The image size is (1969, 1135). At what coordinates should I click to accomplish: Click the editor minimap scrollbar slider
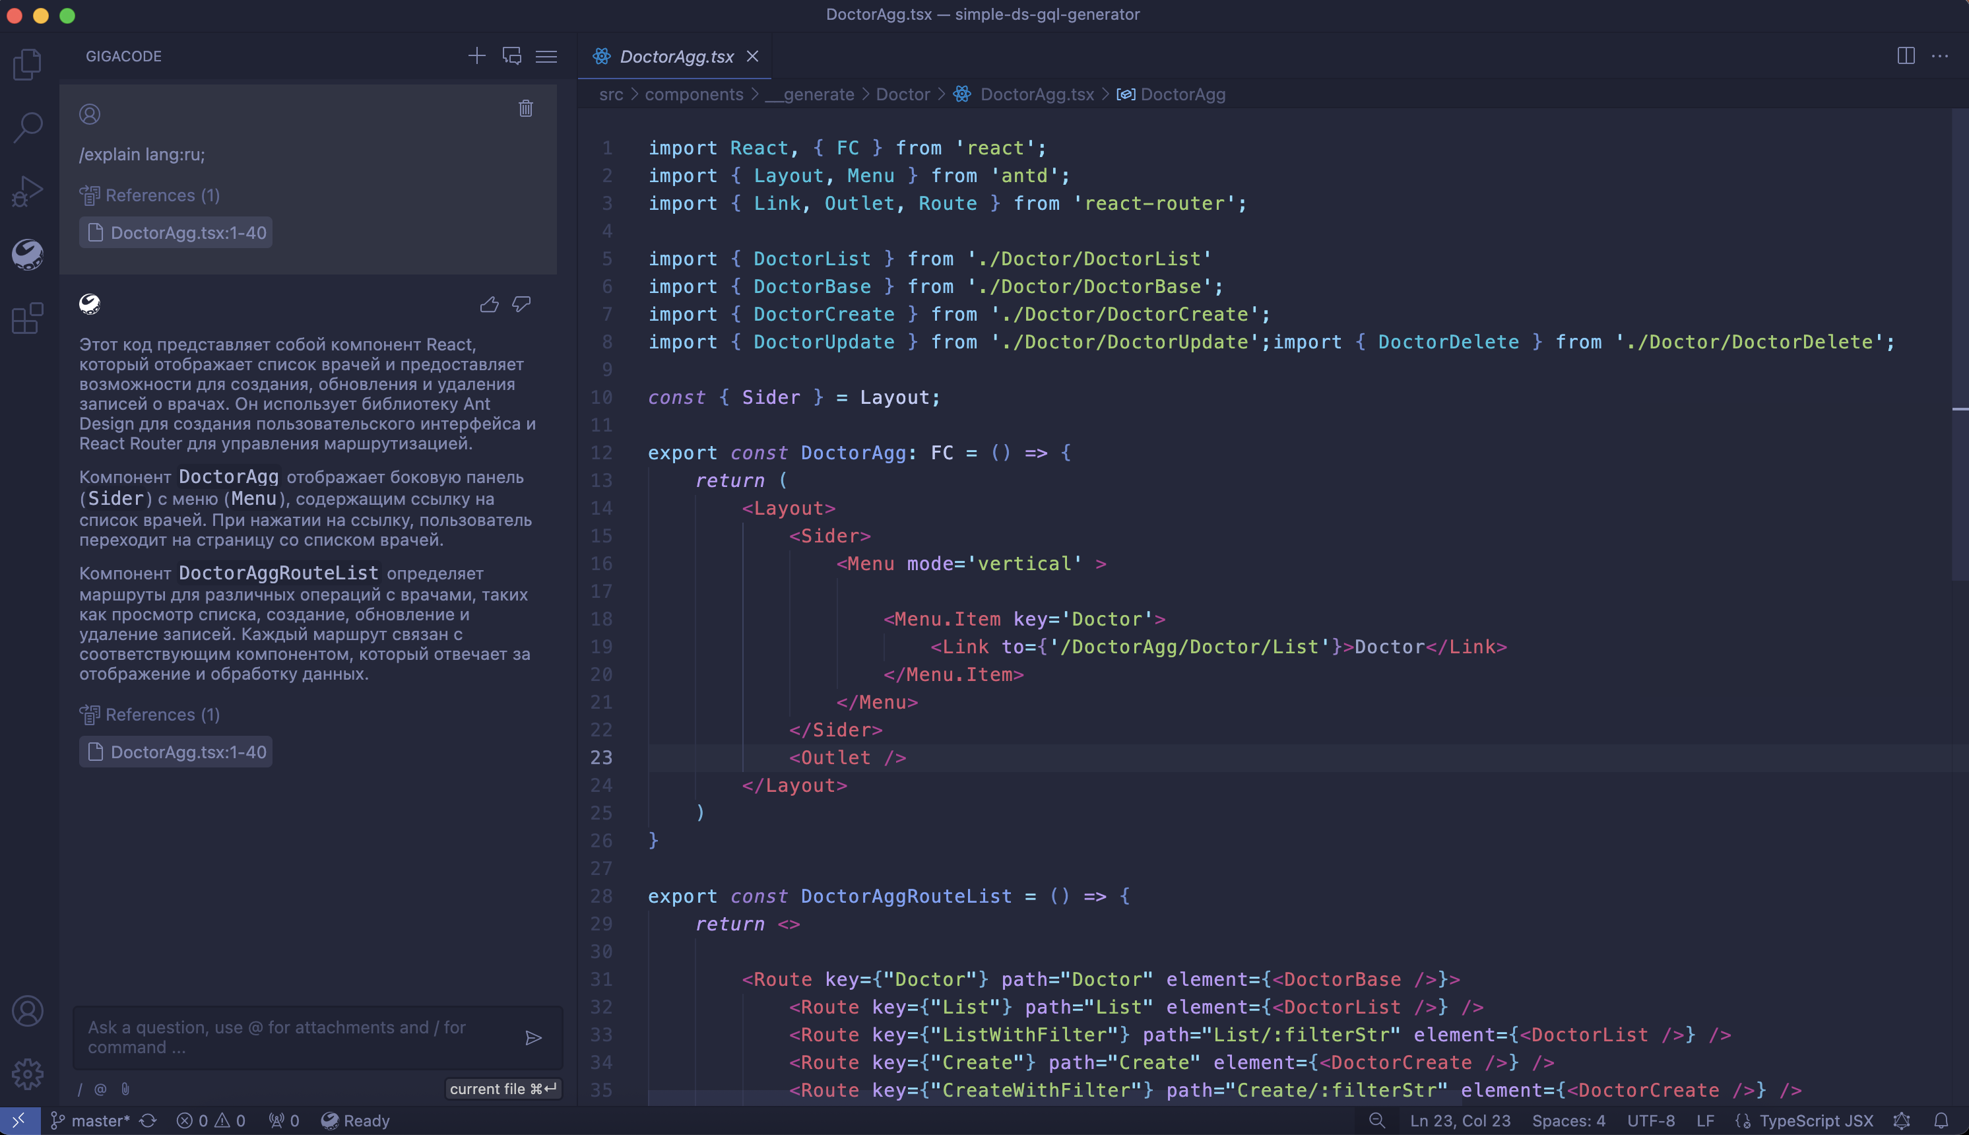[1960, 343]
